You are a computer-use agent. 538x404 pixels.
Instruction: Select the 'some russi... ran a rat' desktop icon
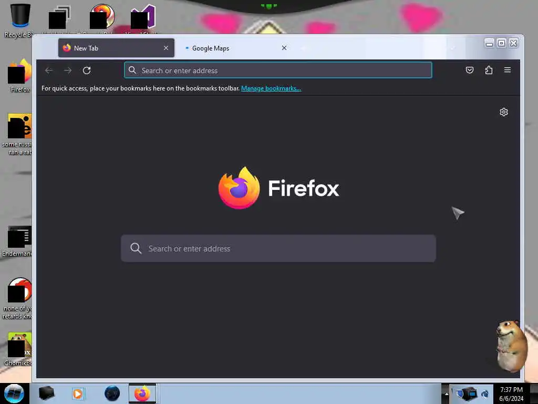[18, 134]
